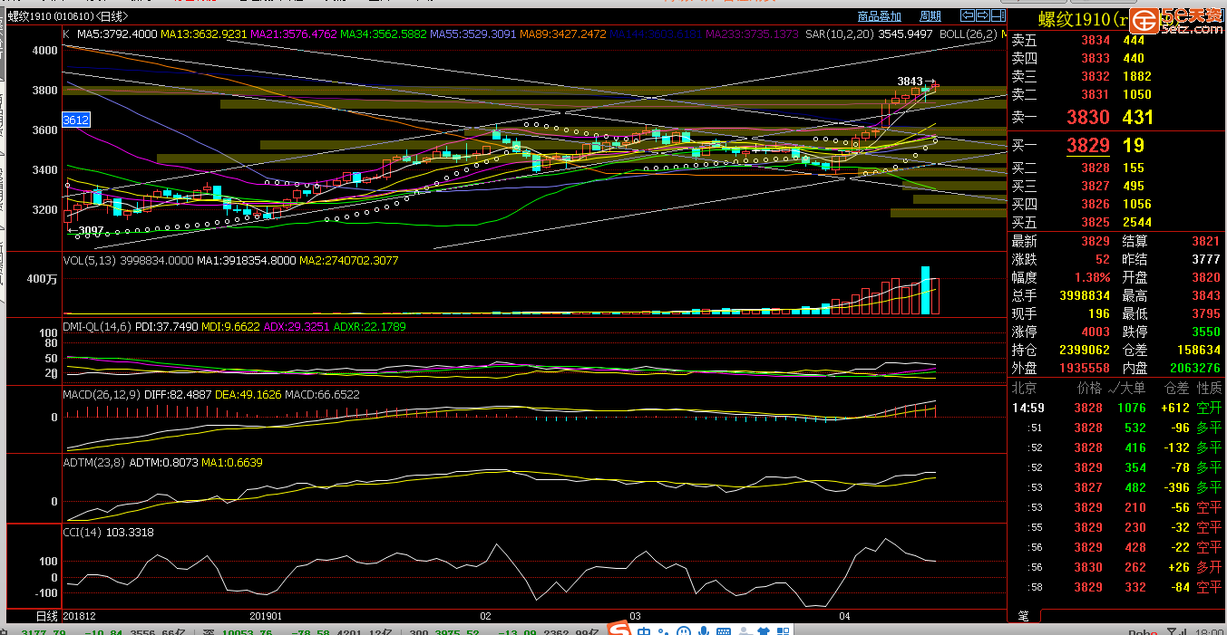Click the MA13:3632.9231 indicator label
The image size is (1227, 635).
(204, 34)
